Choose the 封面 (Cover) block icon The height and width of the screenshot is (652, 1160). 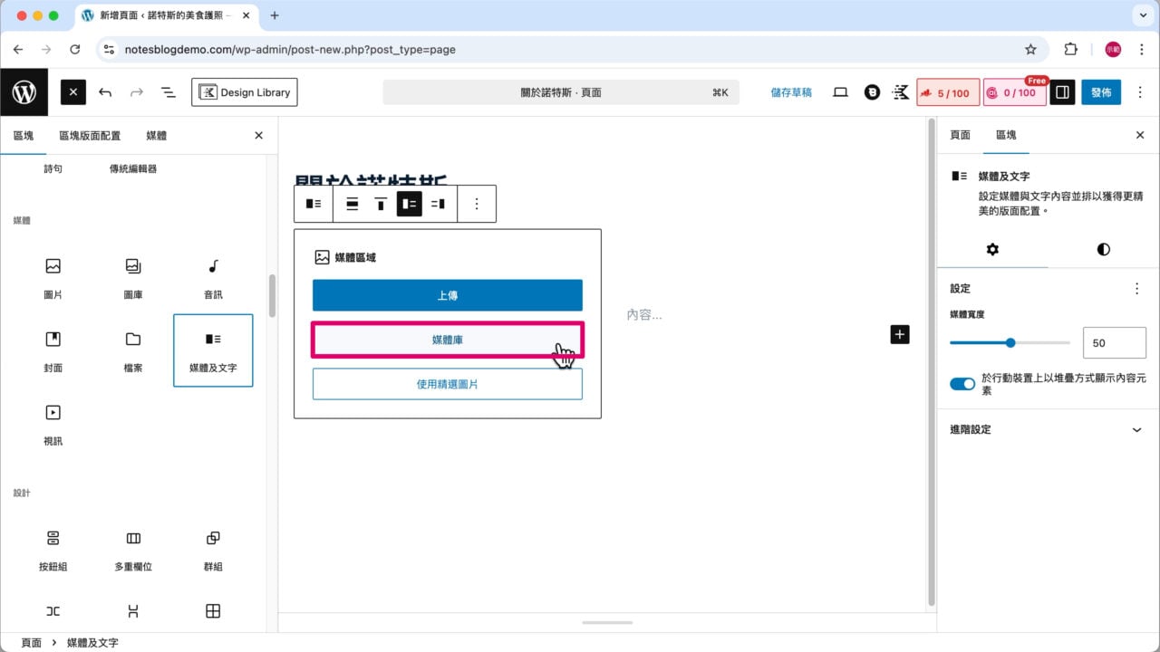(53, 350)
